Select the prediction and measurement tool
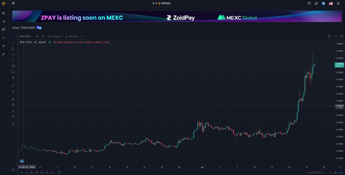Viewport: 345px width, 175px height. (x=13, y=72)
